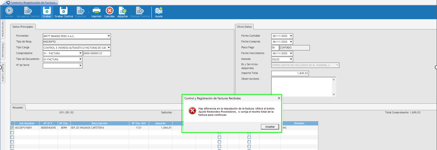Click the Cancelar red X icon
This screenshot has width=437, height=150.
point(110,12)
